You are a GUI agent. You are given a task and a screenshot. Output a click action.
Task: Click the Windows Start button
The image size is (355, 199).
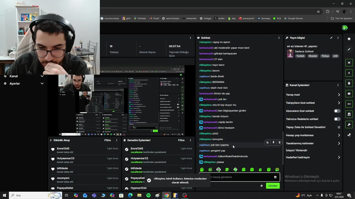tap(4, 195)
